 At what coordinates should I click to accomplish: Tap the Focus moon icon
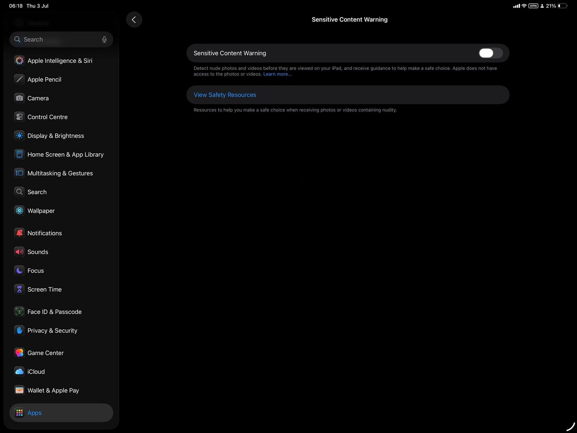tap(19, 271)
